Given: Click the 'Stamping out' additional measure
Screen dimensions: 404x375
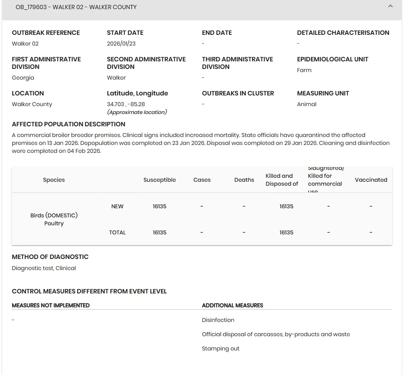Looking at the screenshot, I should [220, 349].
